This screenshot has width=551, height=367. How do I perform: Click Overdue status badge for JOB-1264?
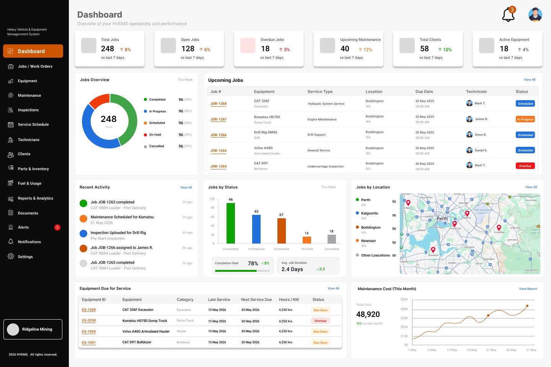coord(525,166)
